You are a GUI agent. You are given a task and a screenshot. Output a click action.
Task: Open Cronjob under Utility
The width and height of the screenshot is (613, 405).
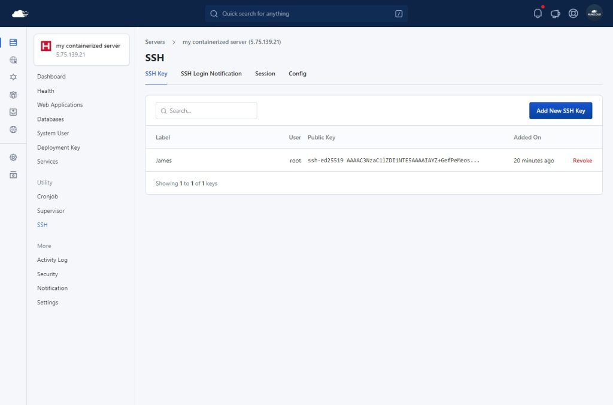[47, 197]
